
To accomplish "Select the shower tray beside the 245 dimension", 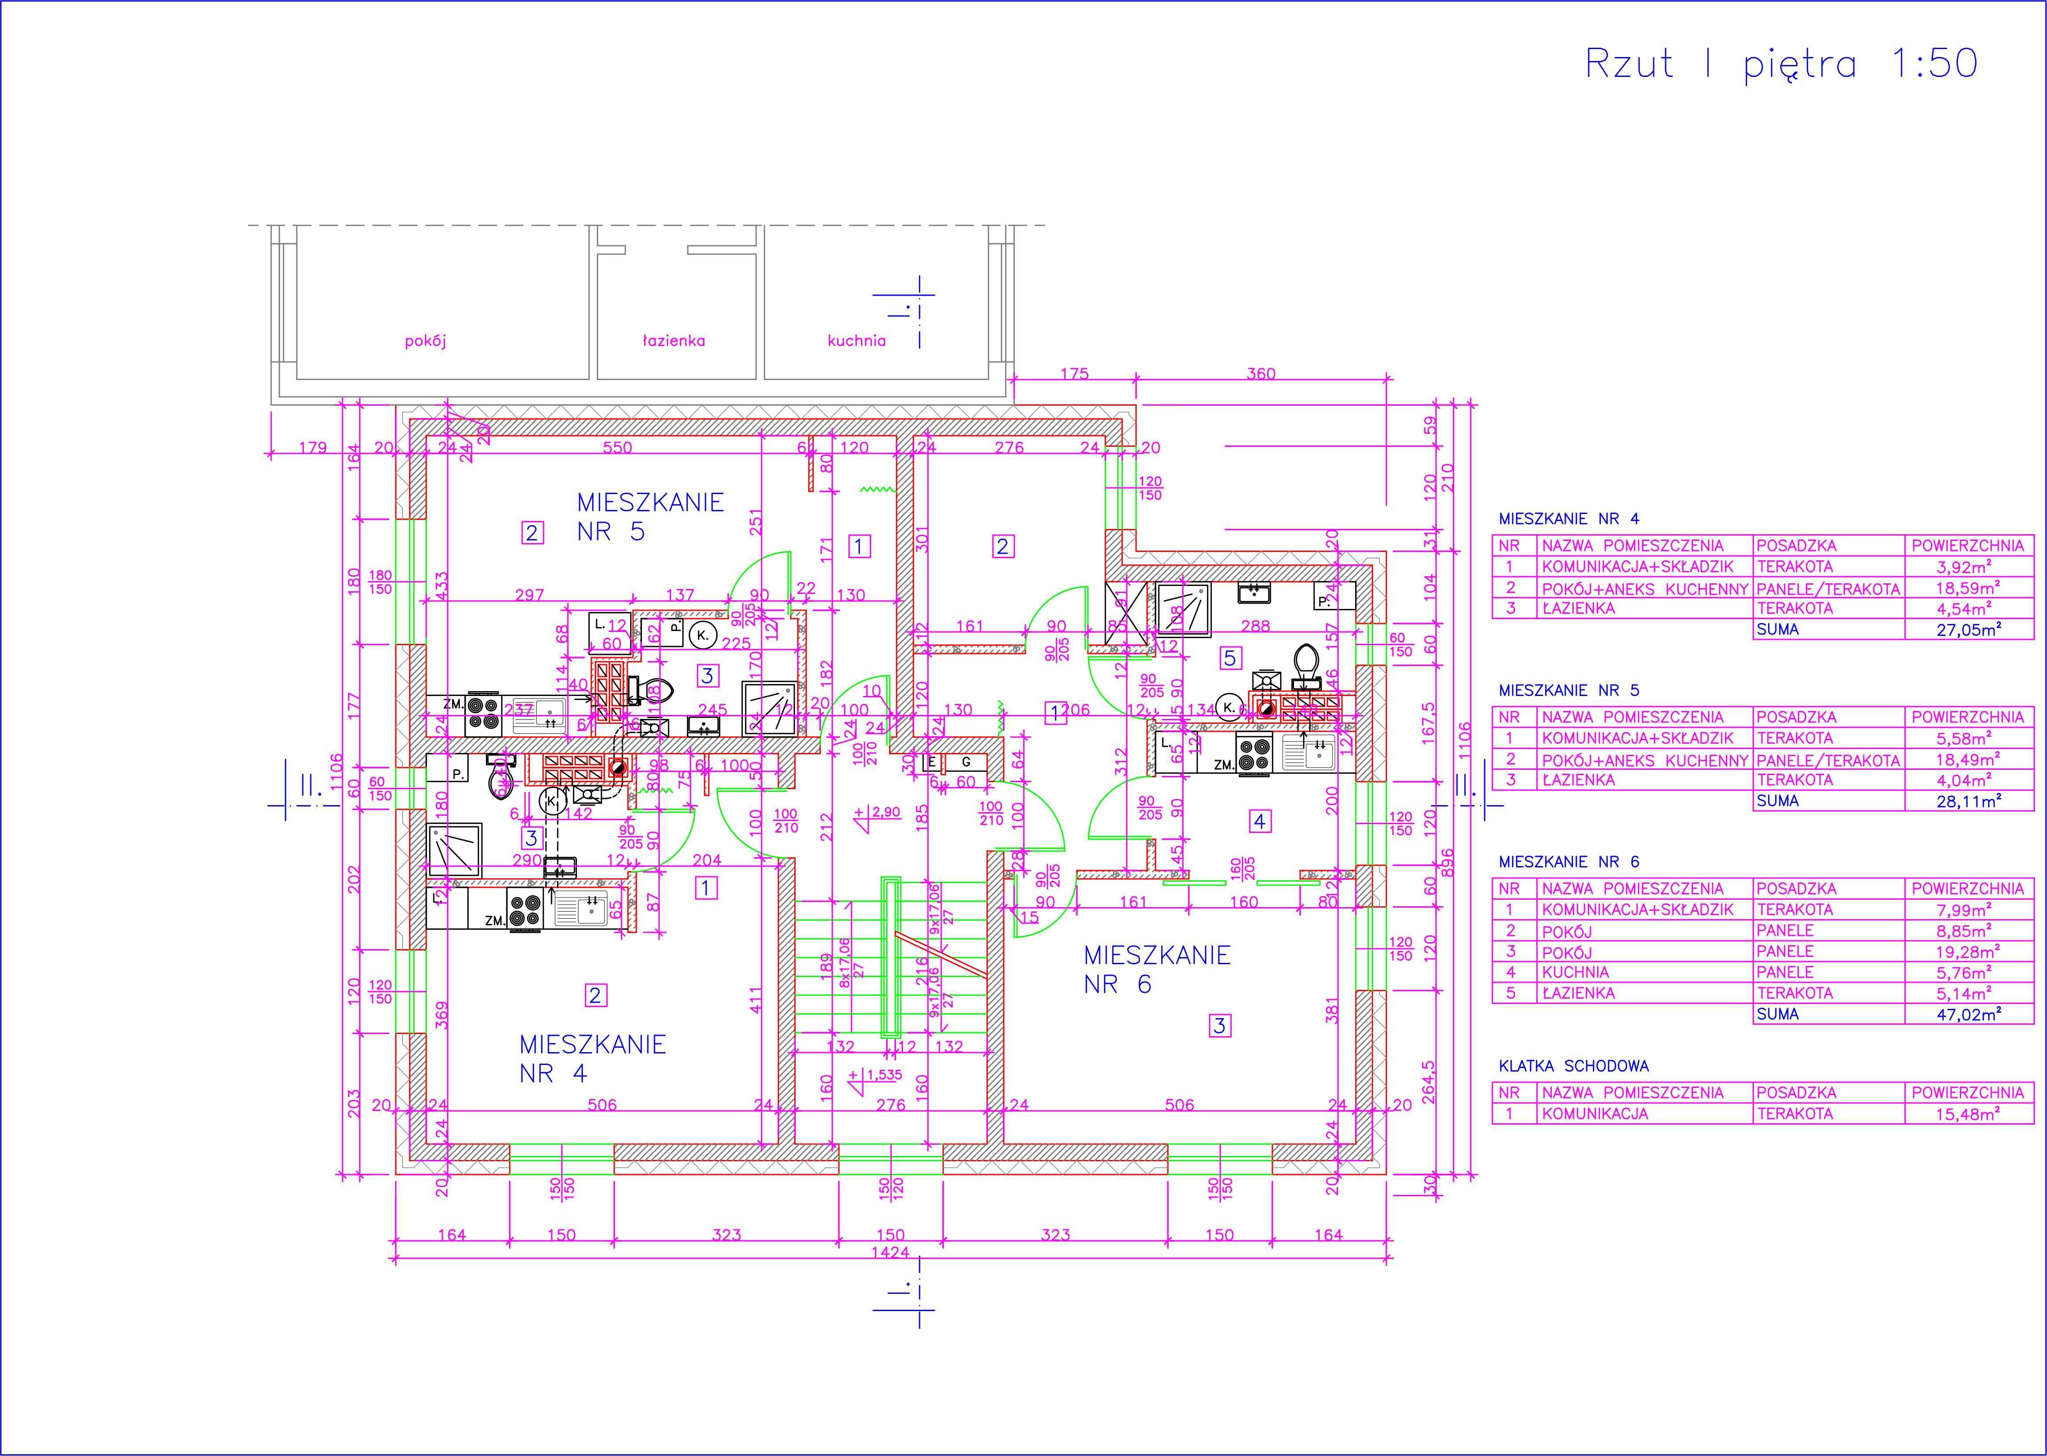I will click(769, 708).
